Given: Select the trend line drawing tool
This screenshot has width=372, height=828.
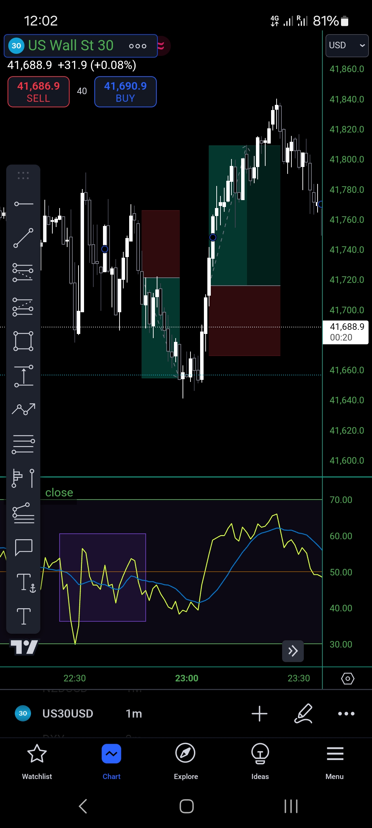Looking at the screenshot, I should 23,238.
